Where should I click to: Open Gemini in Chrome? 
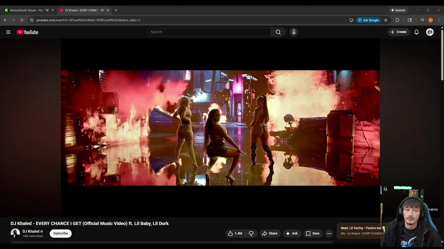coord(398,10)
